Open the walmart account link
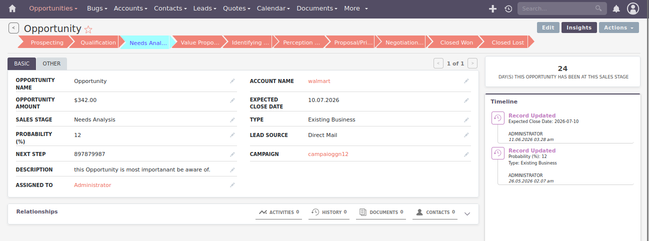The width and height of the screenshot is (649, 241). (319, 81)
